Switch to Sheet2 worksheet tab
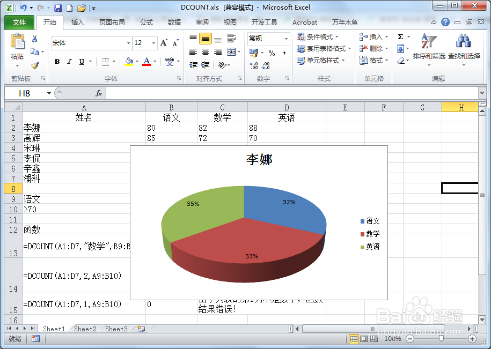 [85, 329]
